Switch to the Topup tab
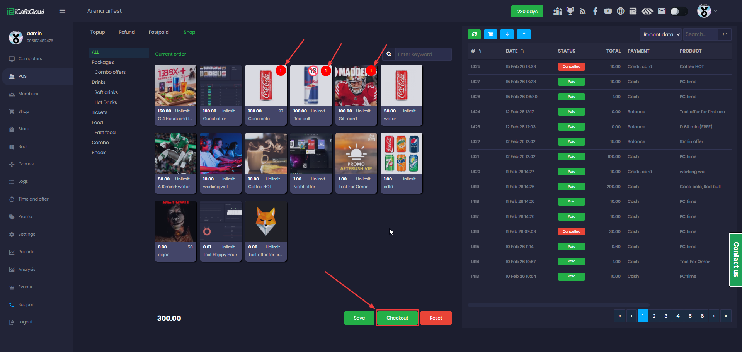 click(97, 32)
